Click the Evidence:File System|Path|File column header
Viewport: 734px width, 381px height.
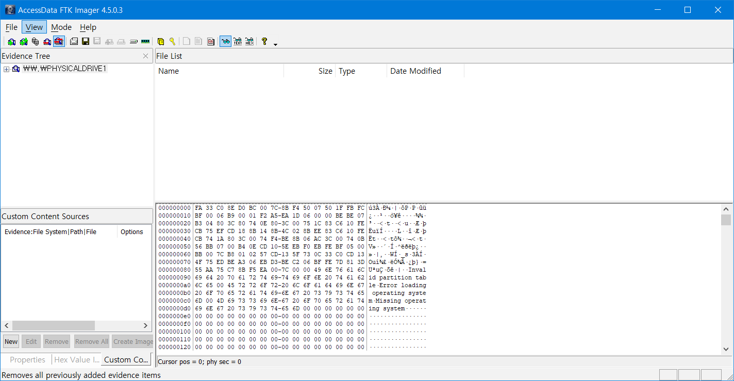(59, 232)
